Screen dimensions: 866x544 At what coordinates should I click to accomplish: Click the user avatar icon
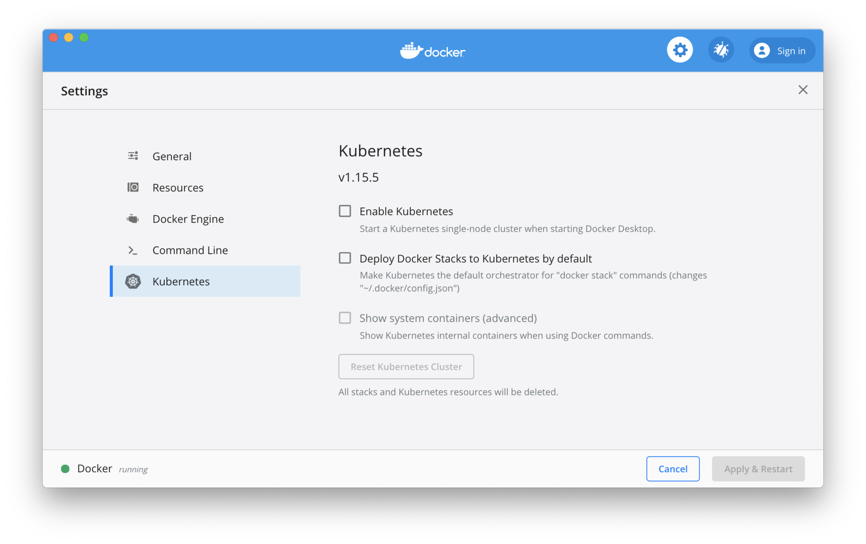[x=762, y=51]
